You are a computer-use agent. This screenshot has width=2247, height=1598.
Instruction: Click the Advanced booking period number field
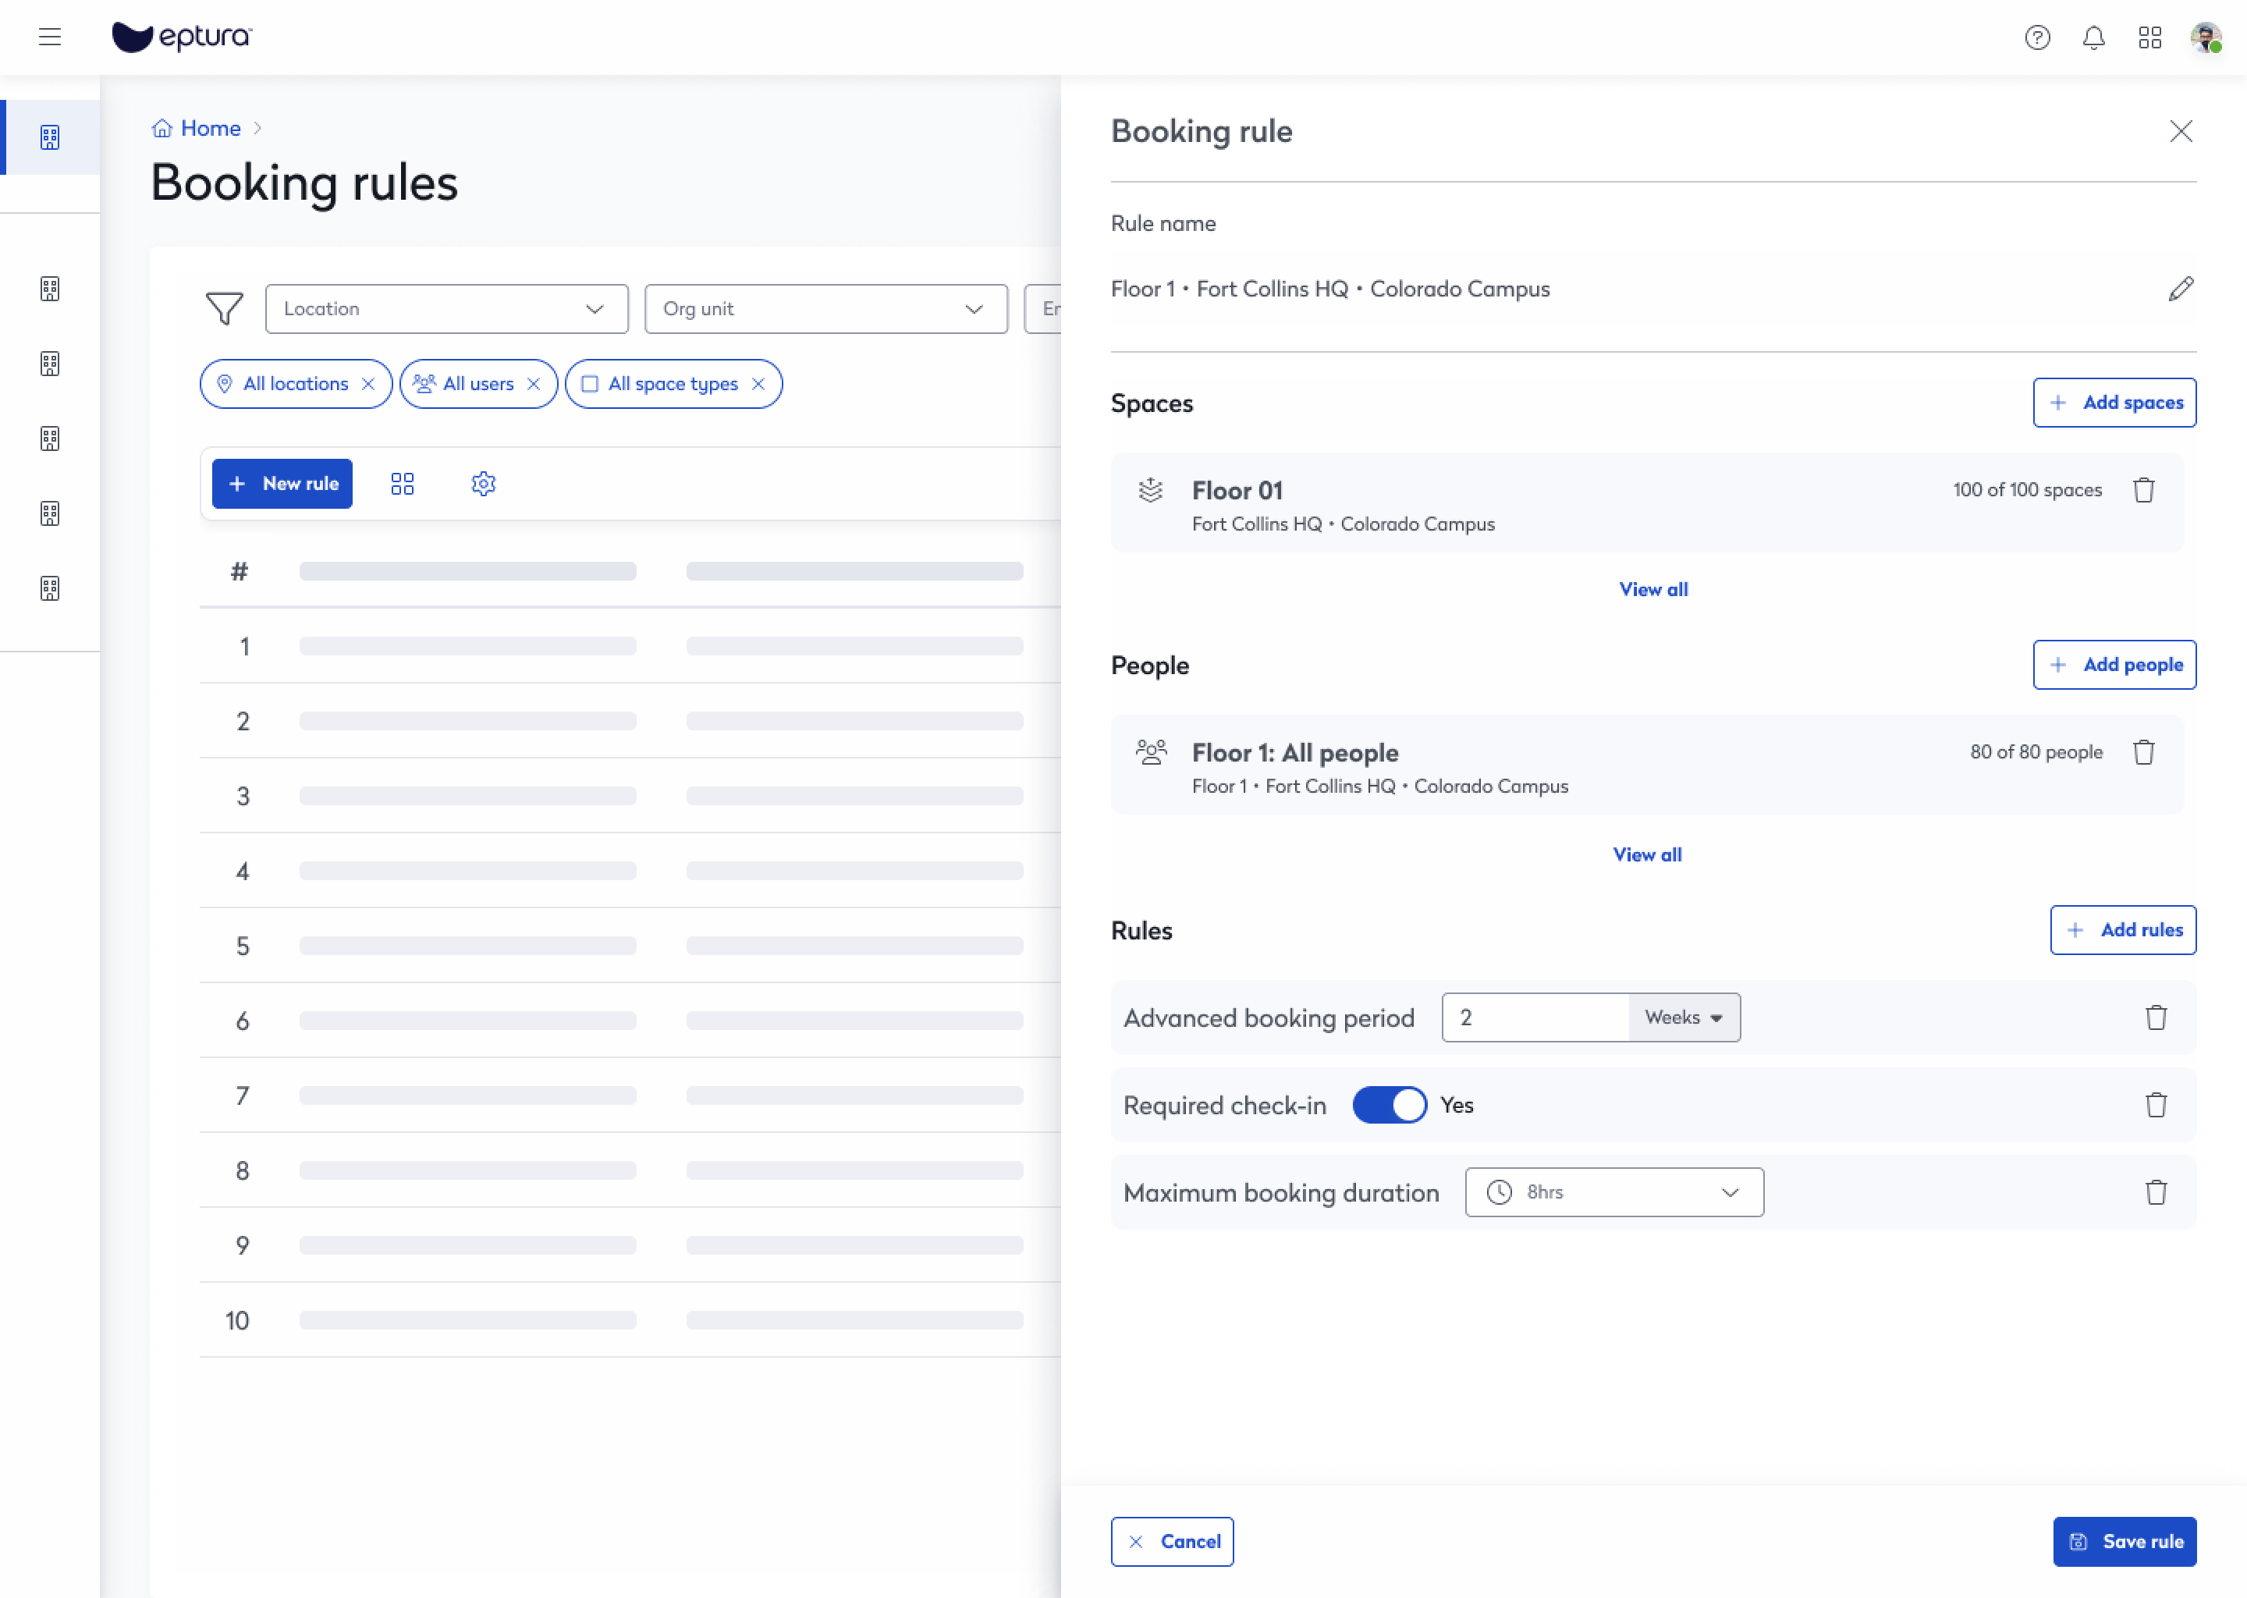(x=1535, y=1017)
